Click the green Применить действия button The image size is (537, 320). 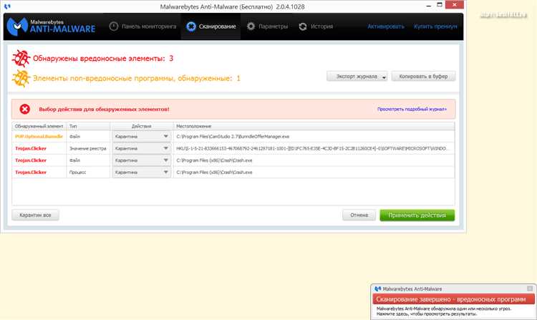point(417,215)
